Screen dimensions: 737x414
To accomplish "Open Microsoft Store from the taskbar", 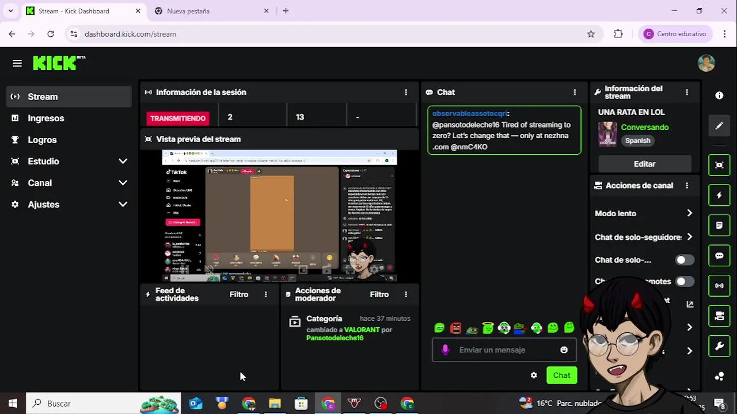I will coord(301,404).
